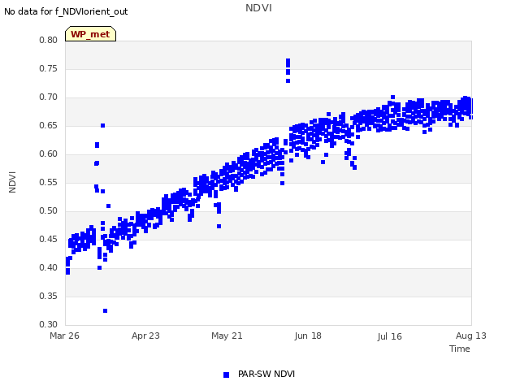Click the 0.70 y-axis value

point(49,97)
